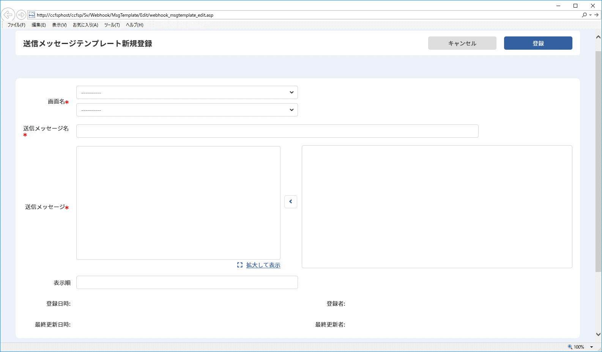The width and height of the screenshot is (602, 352).
Task: Click the go arrow icon beside search
Action: coord(596,15)
